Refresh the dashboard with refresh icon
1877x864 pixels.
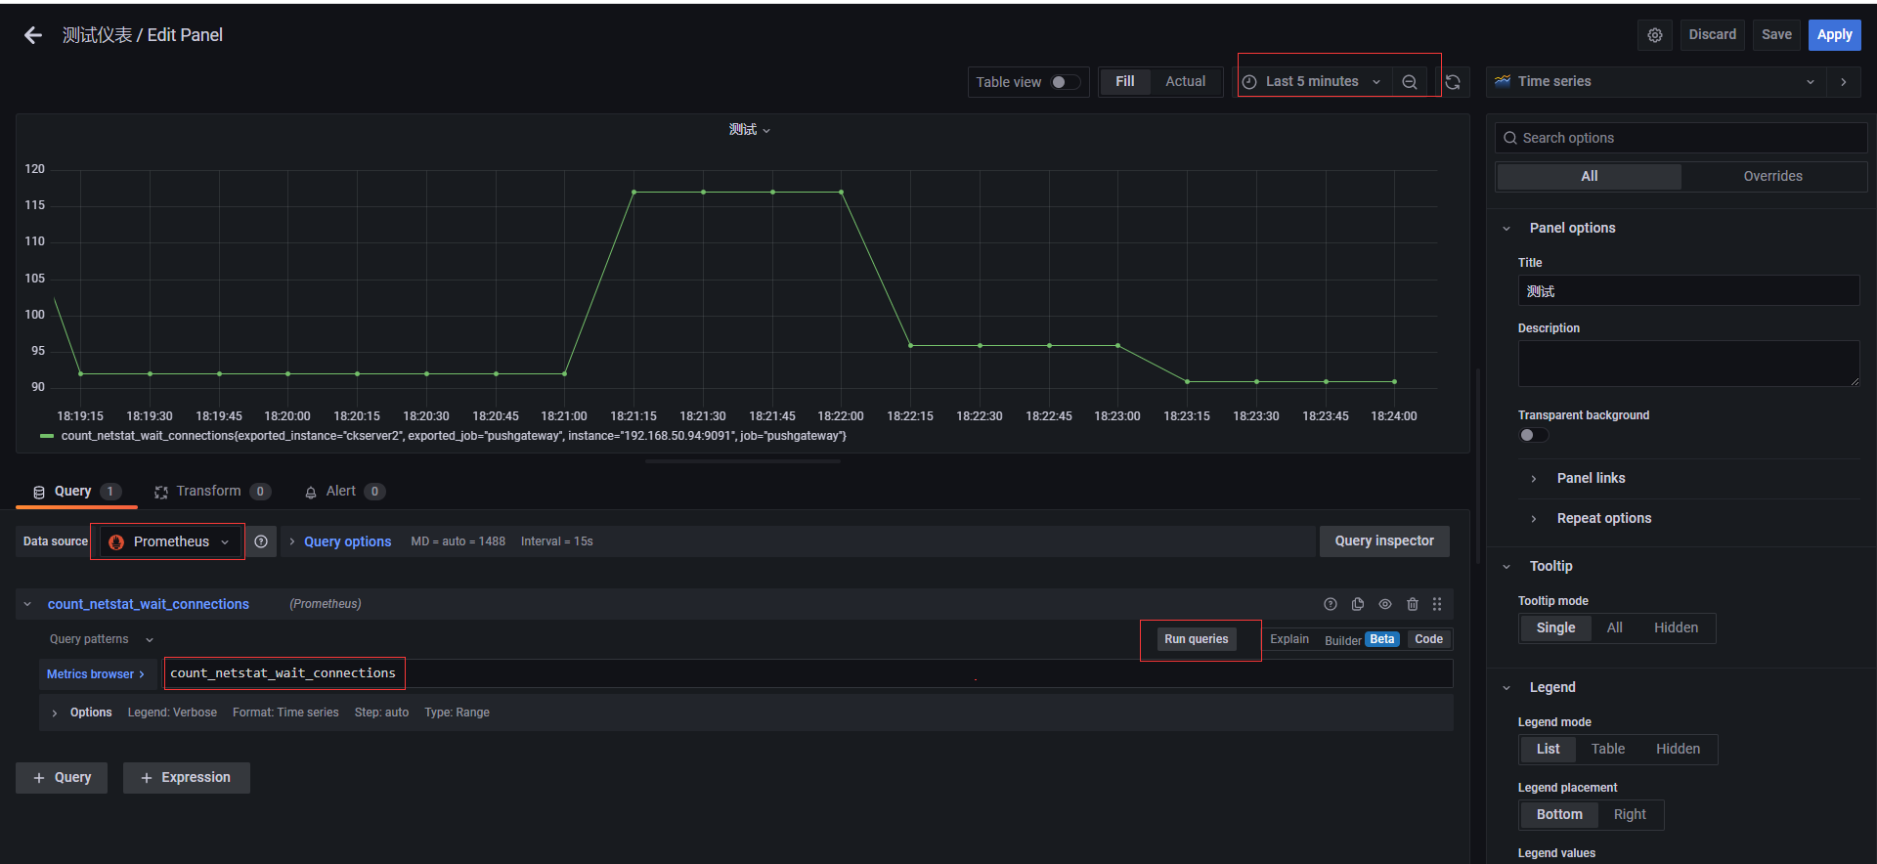coord(1453,82)
